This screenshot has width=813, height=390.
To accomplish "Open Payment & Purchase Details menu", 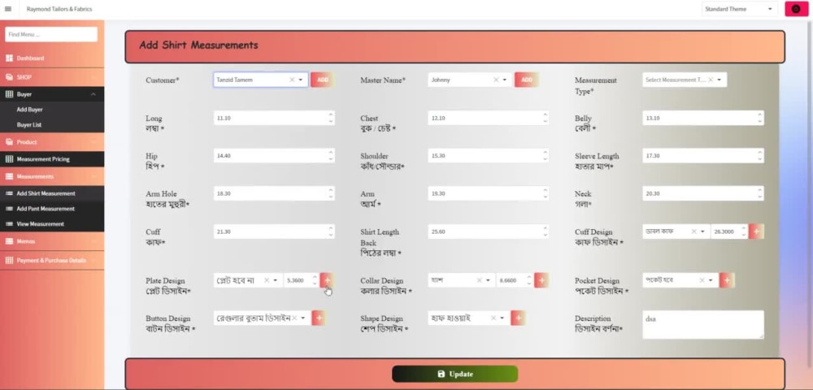I will 52,261.
